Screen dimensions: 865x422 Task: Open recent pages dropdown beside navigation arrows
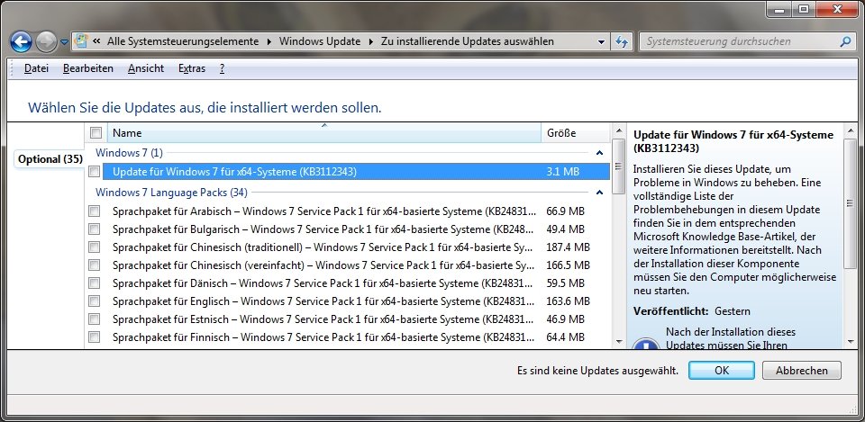point(64,42)
